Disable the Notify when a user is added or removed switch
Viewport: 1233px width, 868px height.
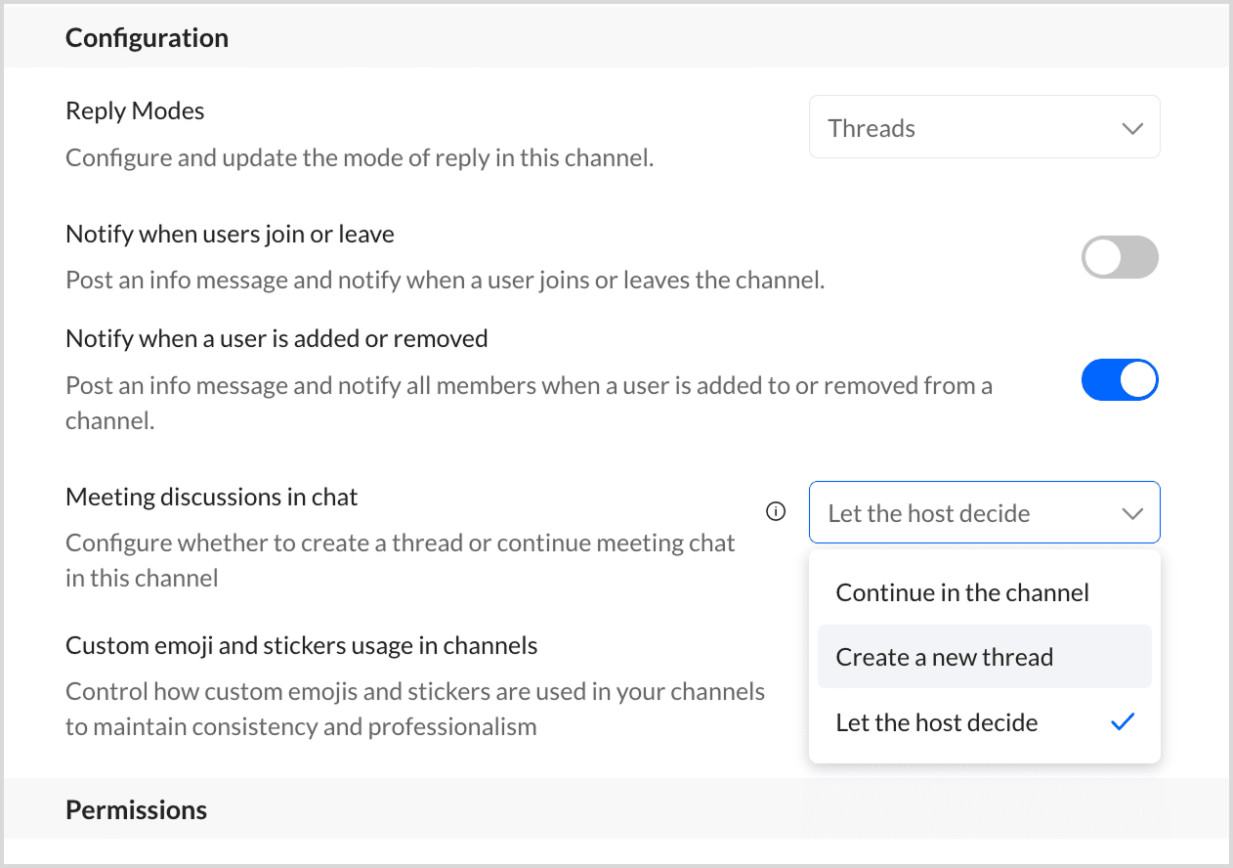click(1120, 381)
